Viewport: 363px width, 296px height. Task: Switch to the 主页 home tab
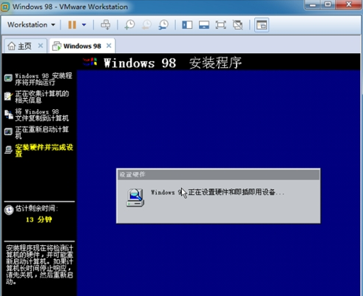(x=20, y=46)
